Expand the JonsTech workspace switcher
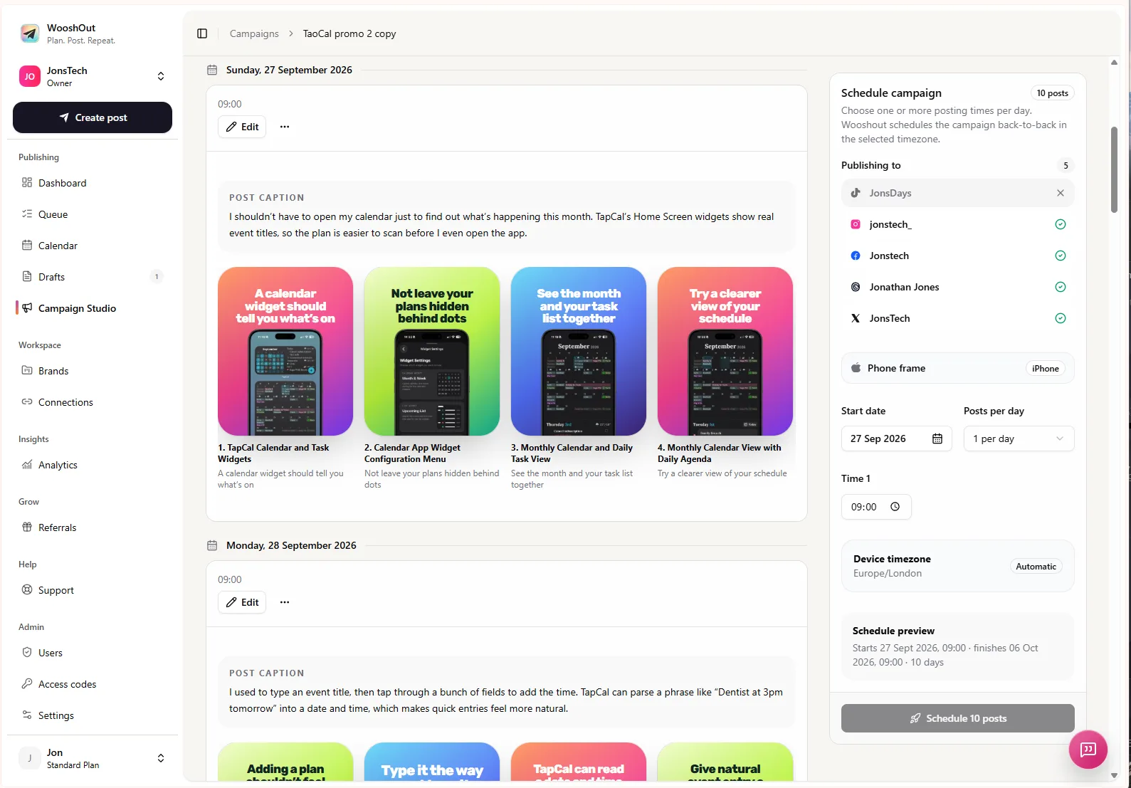 click(x=161, y=76)
